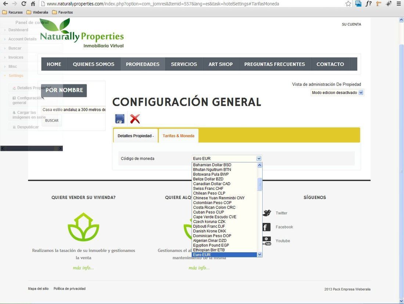Open the HOME menu item

54,64
